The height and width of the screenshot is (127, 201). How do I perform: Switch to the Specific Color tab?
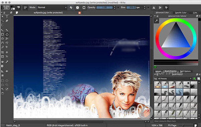pos(182,13)
